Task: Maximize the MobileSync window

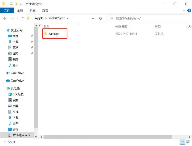Action: [175, 4]
